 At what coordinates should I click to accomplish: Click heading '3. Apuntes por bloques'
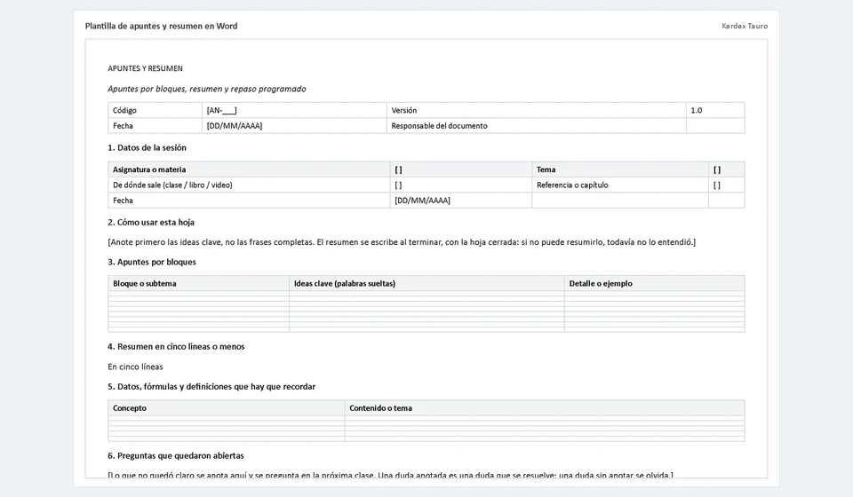click(x=152, y=262)
